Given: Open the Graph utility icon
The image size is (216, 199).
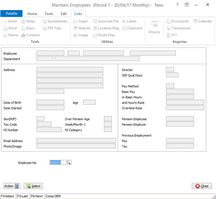Looking at the screenshot, I should (75, 21).
